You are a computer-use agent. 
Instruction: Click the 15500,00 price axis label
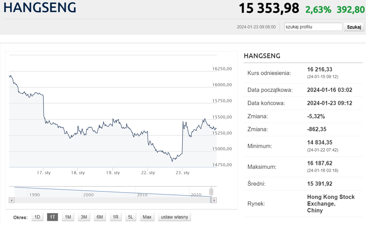(x=222, y=117)
